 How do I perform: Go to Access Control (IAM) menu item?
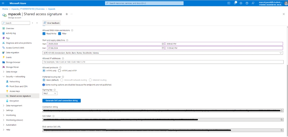(x=15, y=48)
